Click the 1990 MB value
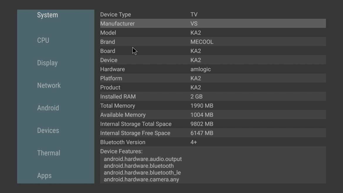 point(202,106)
